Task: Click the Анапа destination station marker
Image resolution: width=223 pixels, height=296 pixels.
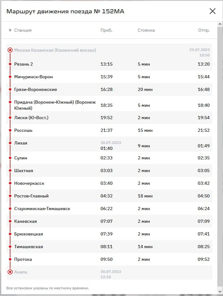Action: point(10,272)
